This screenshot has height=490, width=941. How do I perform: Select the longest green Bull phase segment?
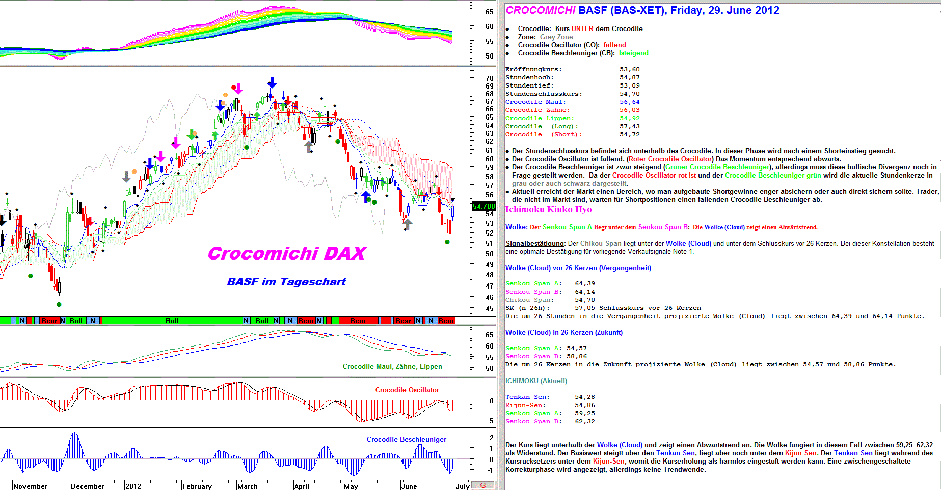pyautogui.click(x=172, y=321)
